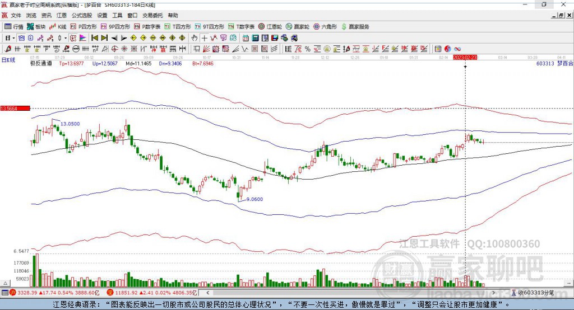Open the 浏览 menu

(x=31, y=15)
